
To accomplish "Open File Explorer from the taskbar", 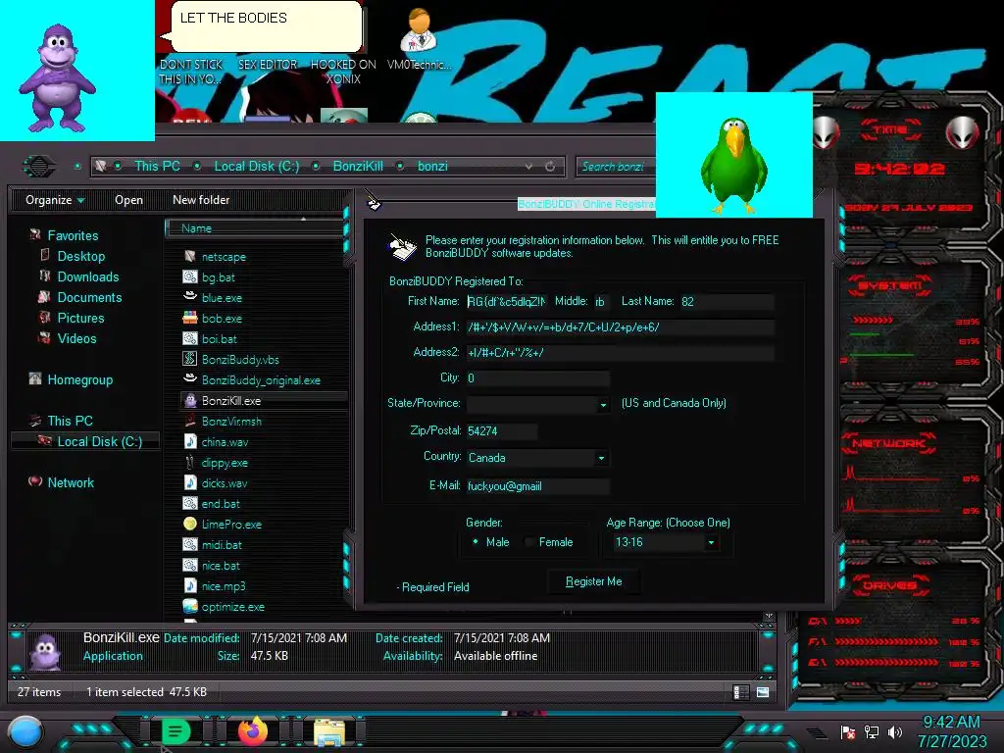I will (329, 731).
